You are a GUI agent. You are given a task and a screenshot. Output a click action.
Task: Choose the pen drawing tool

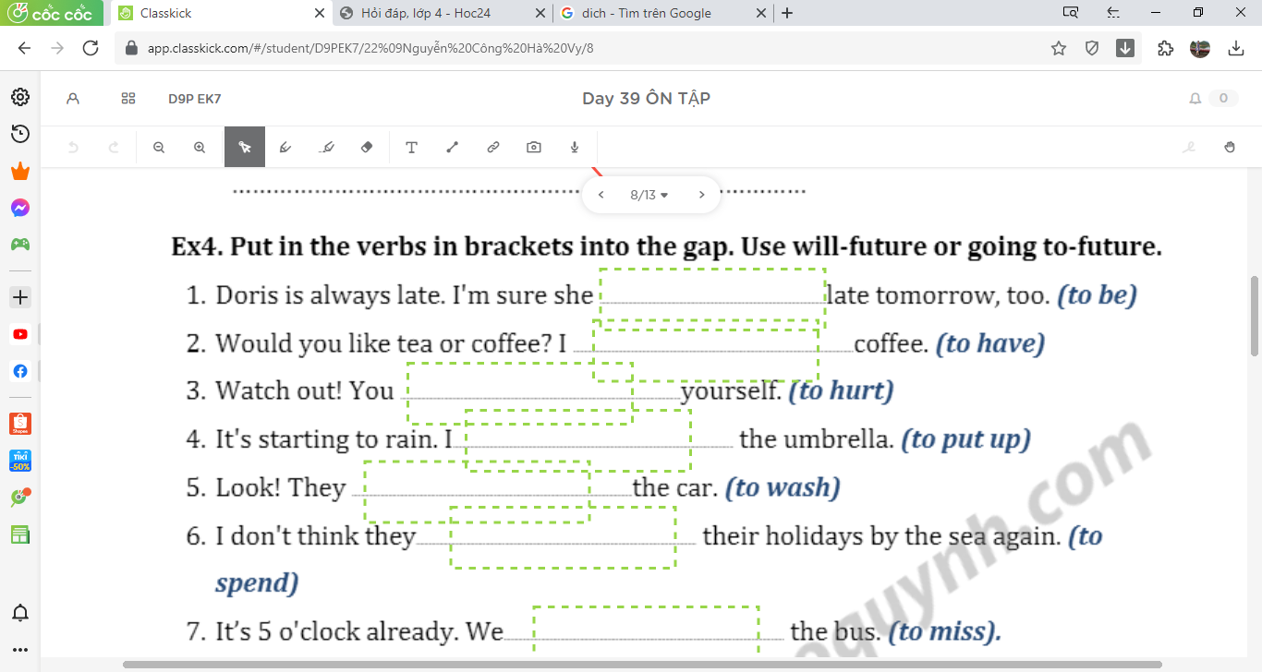(x=285, y=147)
